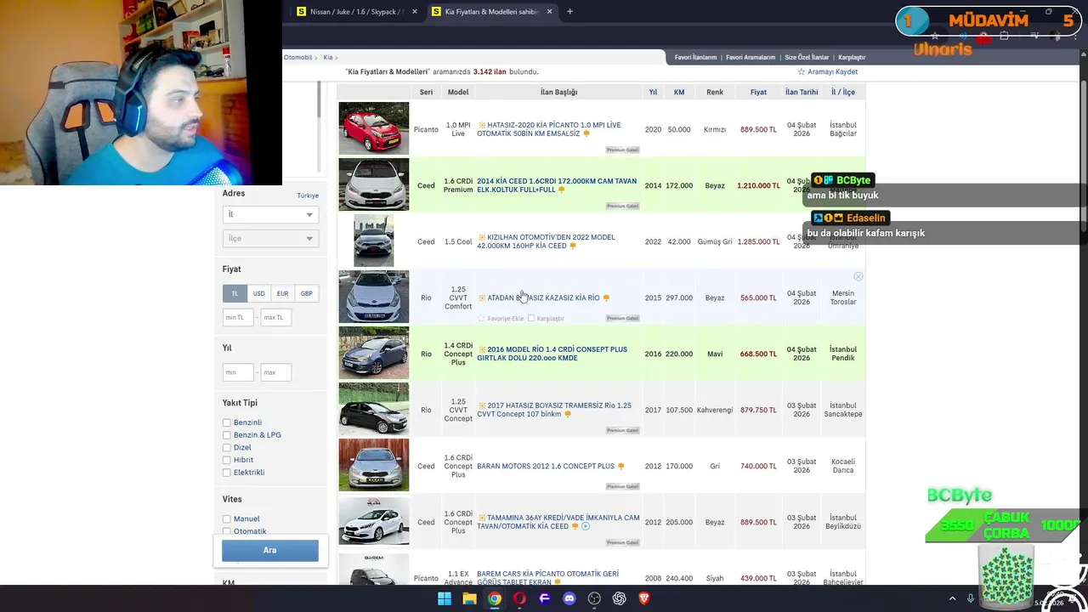Open 2016 MODEL RİO 1.4 CRDİ listing
The width and height of the screenshot is (1088, 612).
552,354
